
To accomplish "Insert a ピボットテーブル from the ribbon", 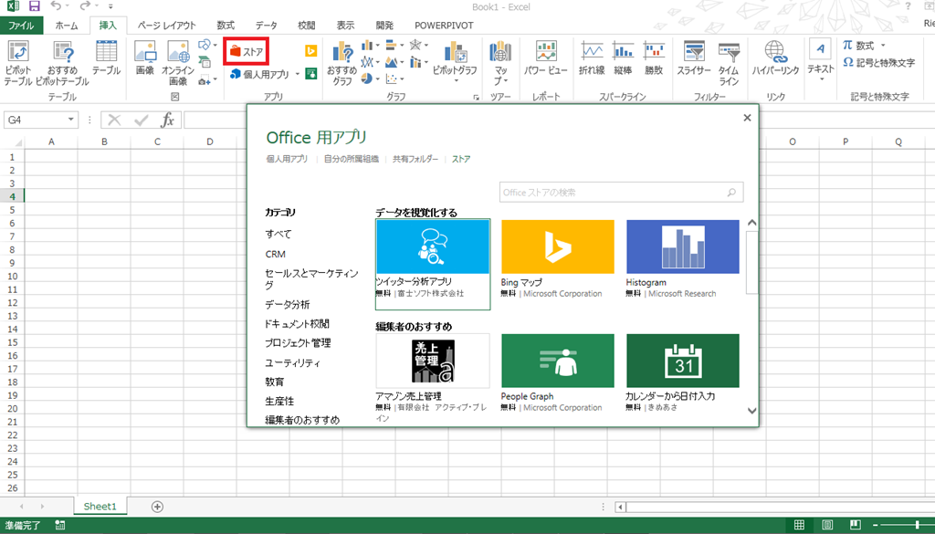I will (18, 63).
